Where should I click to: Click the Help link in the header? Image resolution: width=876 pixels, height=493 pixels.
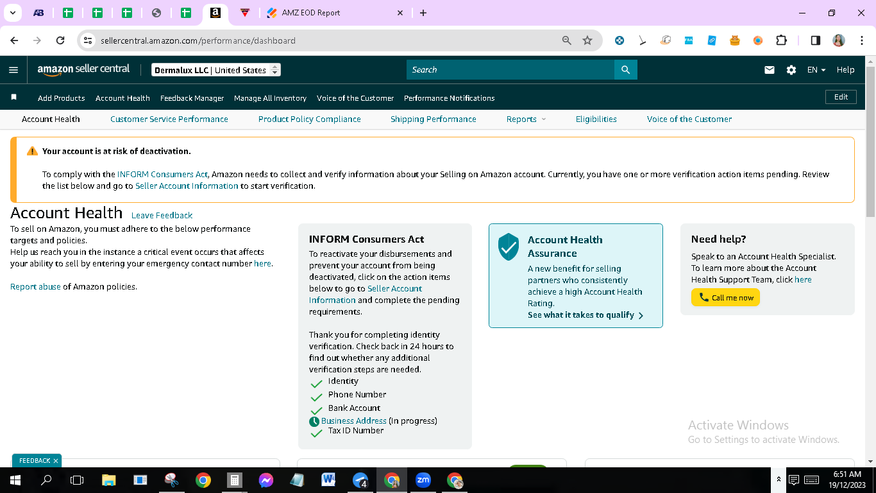[x=846, y=70]
